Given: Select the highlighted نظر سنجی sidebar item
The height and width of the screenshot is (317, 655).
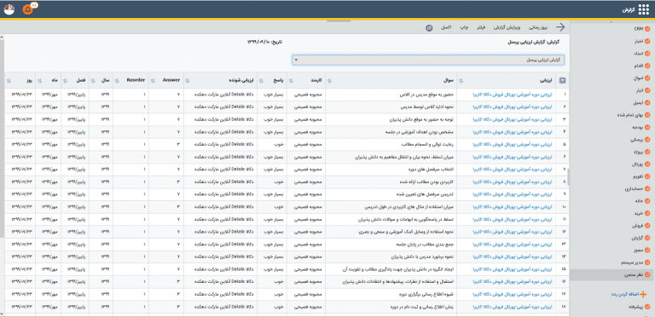Looking at the screenshot, I should [612, 274].
